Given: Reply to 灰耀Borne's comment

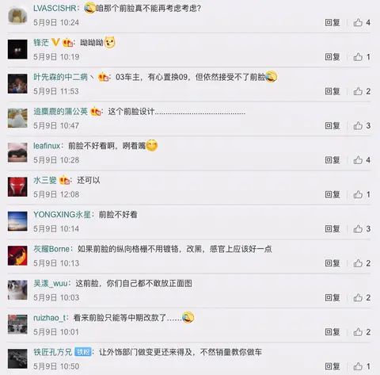Looking at the screenshot, I should [332, 263].
